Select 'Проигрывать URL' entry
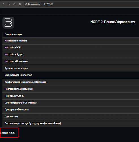This screenshot has width=139, height=142. coord(71,96)
